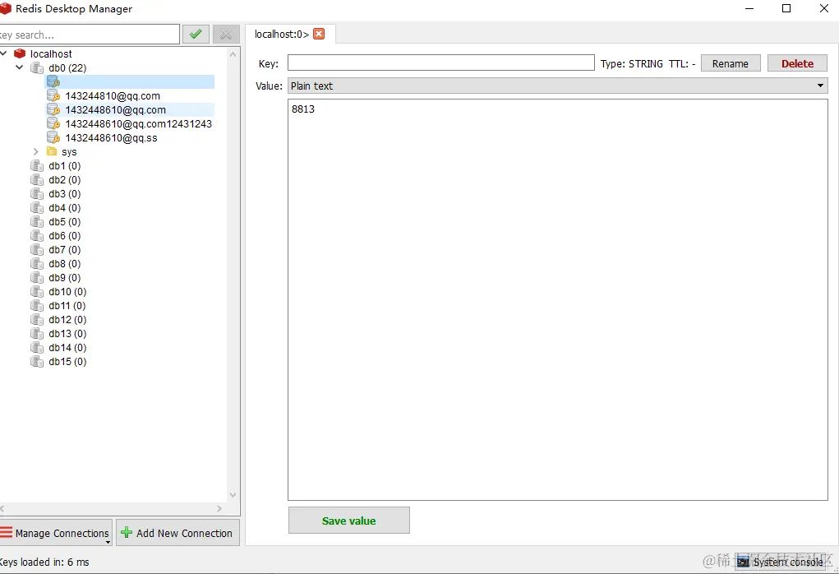Collapse the db0 database node

[x=19, y=67]
